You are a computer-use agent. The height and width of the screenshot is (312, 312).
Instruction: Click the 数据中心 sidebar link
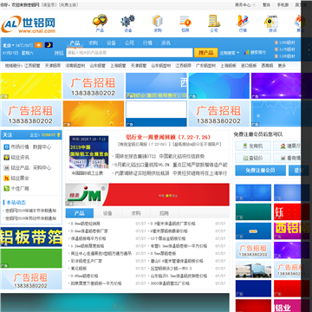click(x=42, y=147)
